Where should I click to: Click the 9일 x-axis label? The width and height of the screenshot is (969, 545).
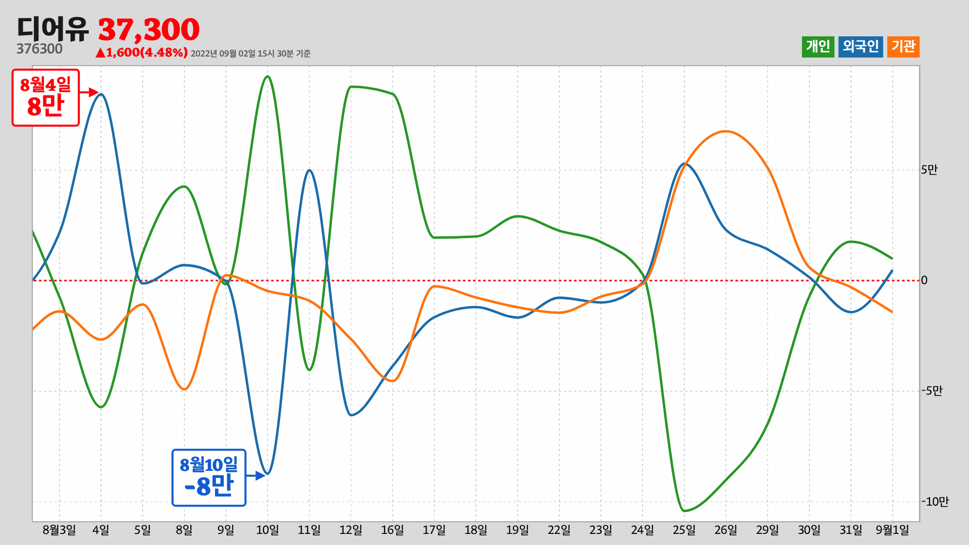click(226, 530)
